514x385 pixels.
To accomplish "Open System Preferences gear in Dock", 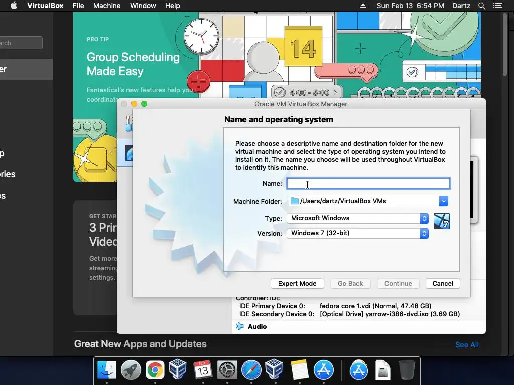I will coord(227,370).
